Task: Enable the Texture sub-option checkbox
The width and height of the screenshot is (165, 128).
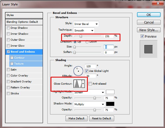Action: 12,64
